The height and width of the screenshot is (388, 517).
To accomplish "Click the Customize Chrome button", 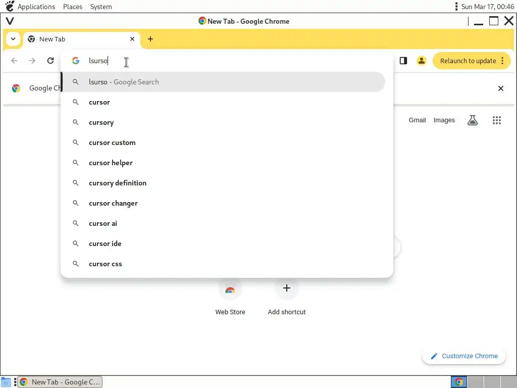I will tap(464, 356).
